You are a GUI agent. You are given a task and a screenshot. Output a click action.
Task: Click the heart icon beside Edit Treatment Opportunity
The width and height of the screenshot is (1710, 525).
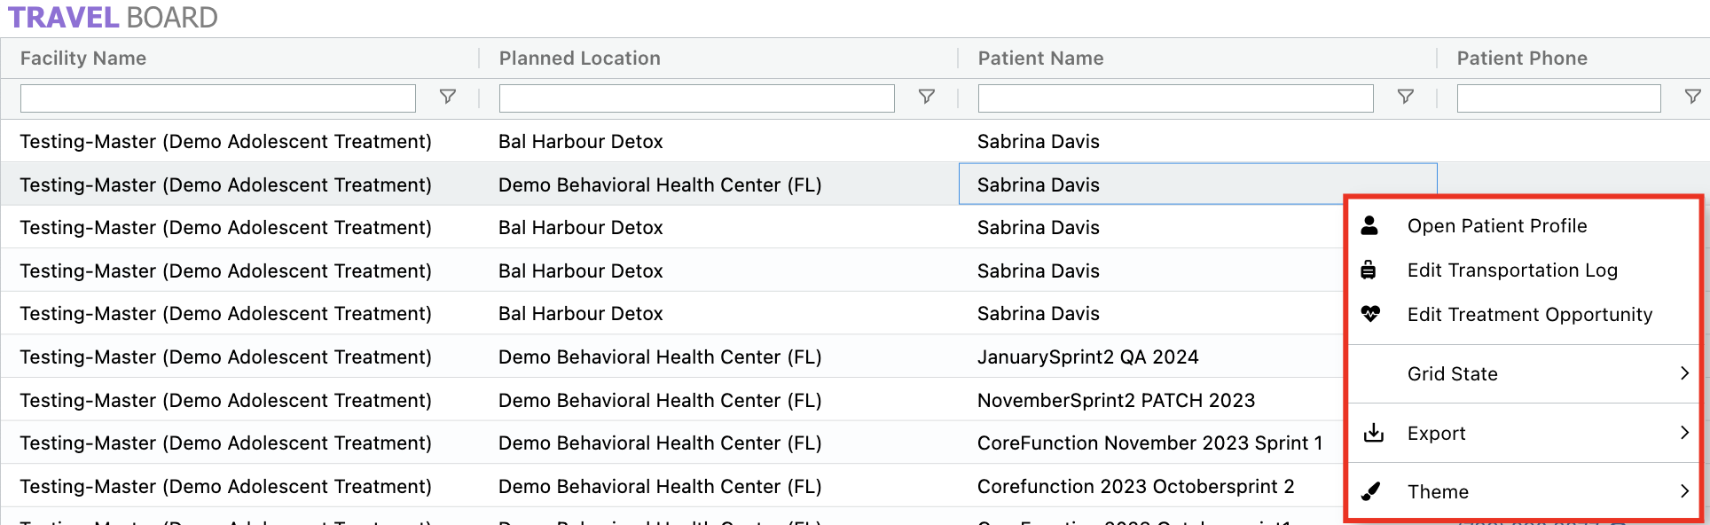coord(1370,314)
